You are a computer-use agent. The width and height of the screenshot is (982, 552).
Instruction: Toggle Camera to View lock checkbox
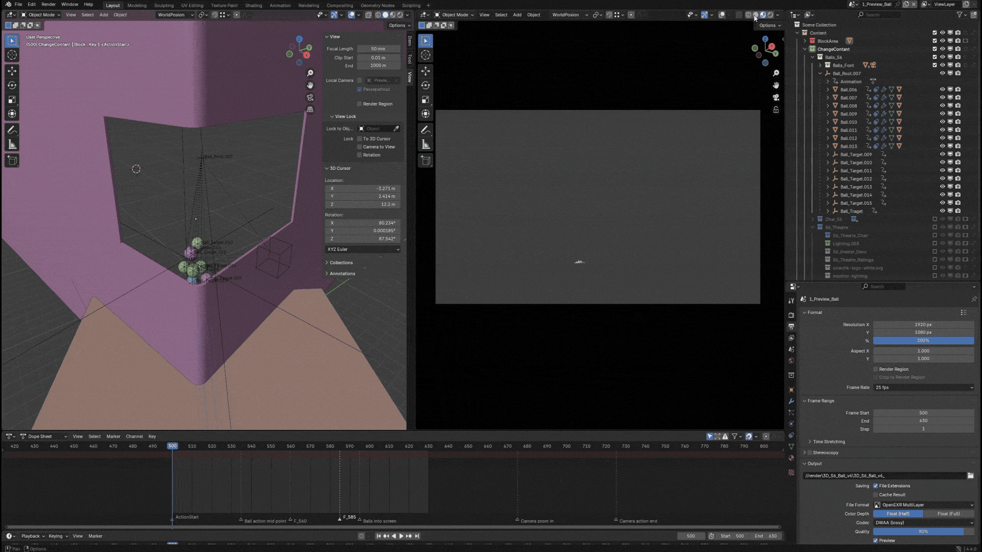click(360, 147)
